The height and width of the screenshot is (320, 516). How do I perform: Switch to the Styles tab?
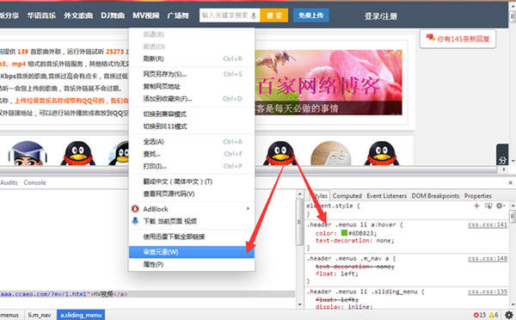click(319, 196)
